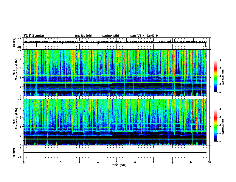Click the ch.3(V) axis label

tap(14, 153)
